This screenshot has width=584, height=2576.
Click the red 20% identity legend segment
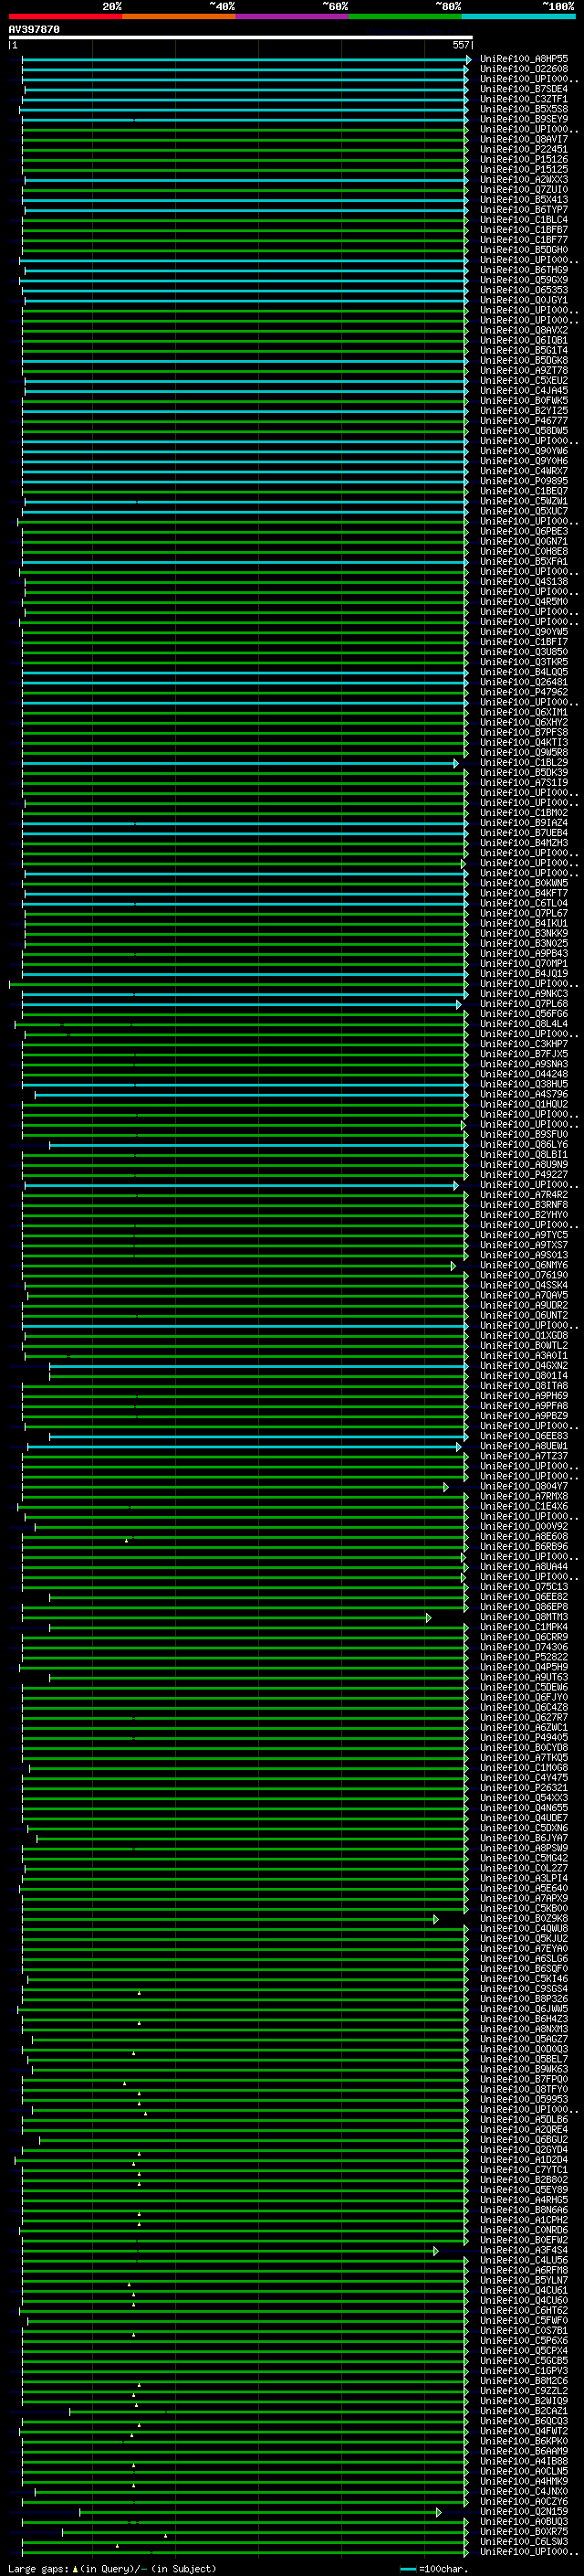tap(65, 16)
